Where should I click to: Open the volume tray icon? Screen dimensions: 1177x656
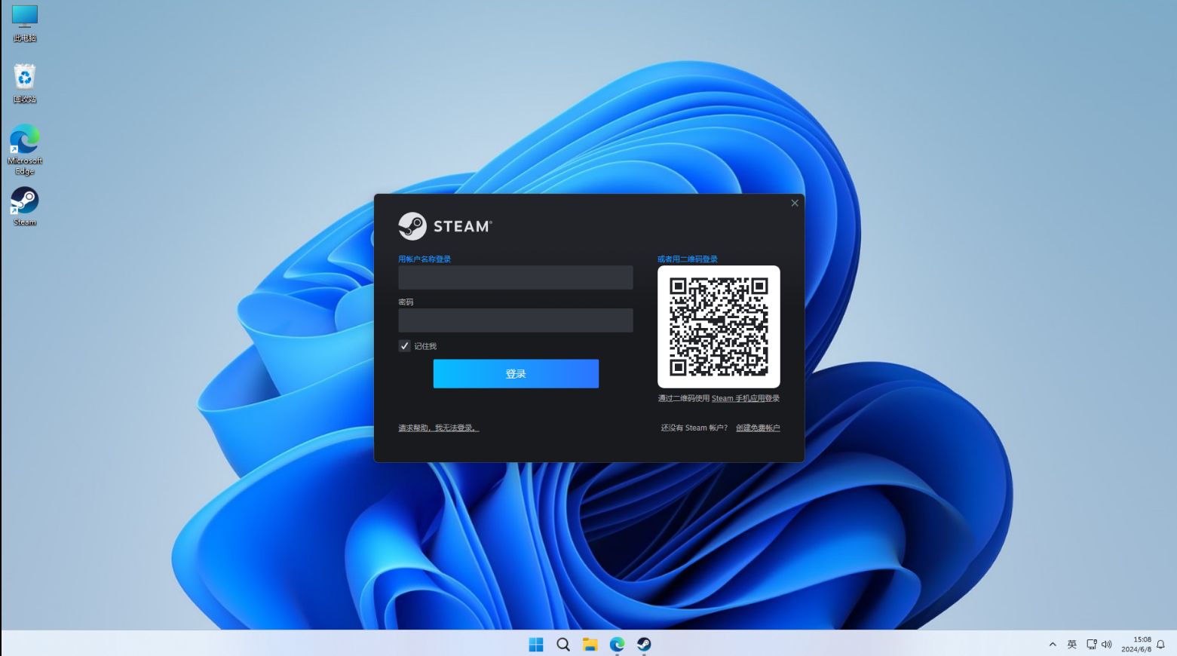tap(1107, 645)
